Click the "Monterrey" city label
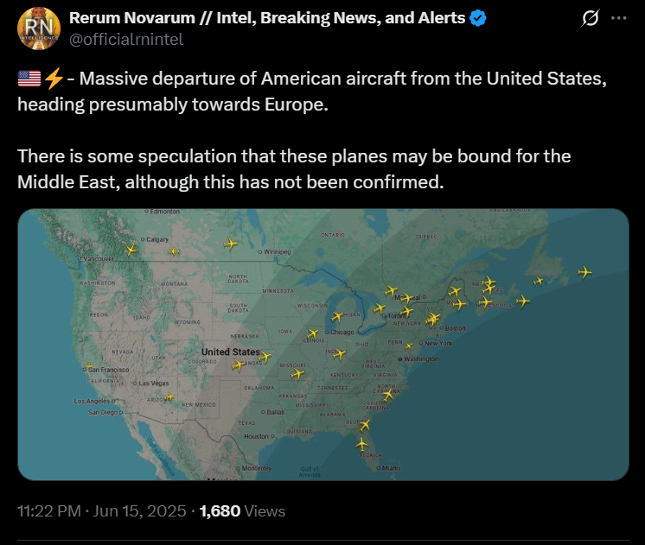 pos(257,468)
